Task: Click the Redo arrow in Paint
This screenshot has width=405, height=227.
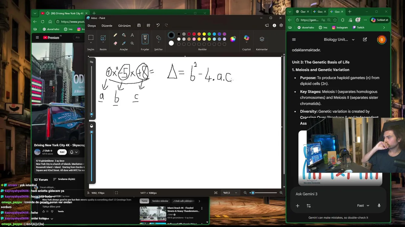Action: click(x=166, y=26)
